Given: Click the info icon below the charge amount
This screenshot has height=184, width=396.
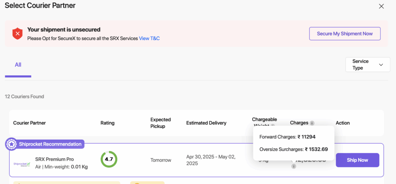Looking at the screenshot, I should [294, 167].
